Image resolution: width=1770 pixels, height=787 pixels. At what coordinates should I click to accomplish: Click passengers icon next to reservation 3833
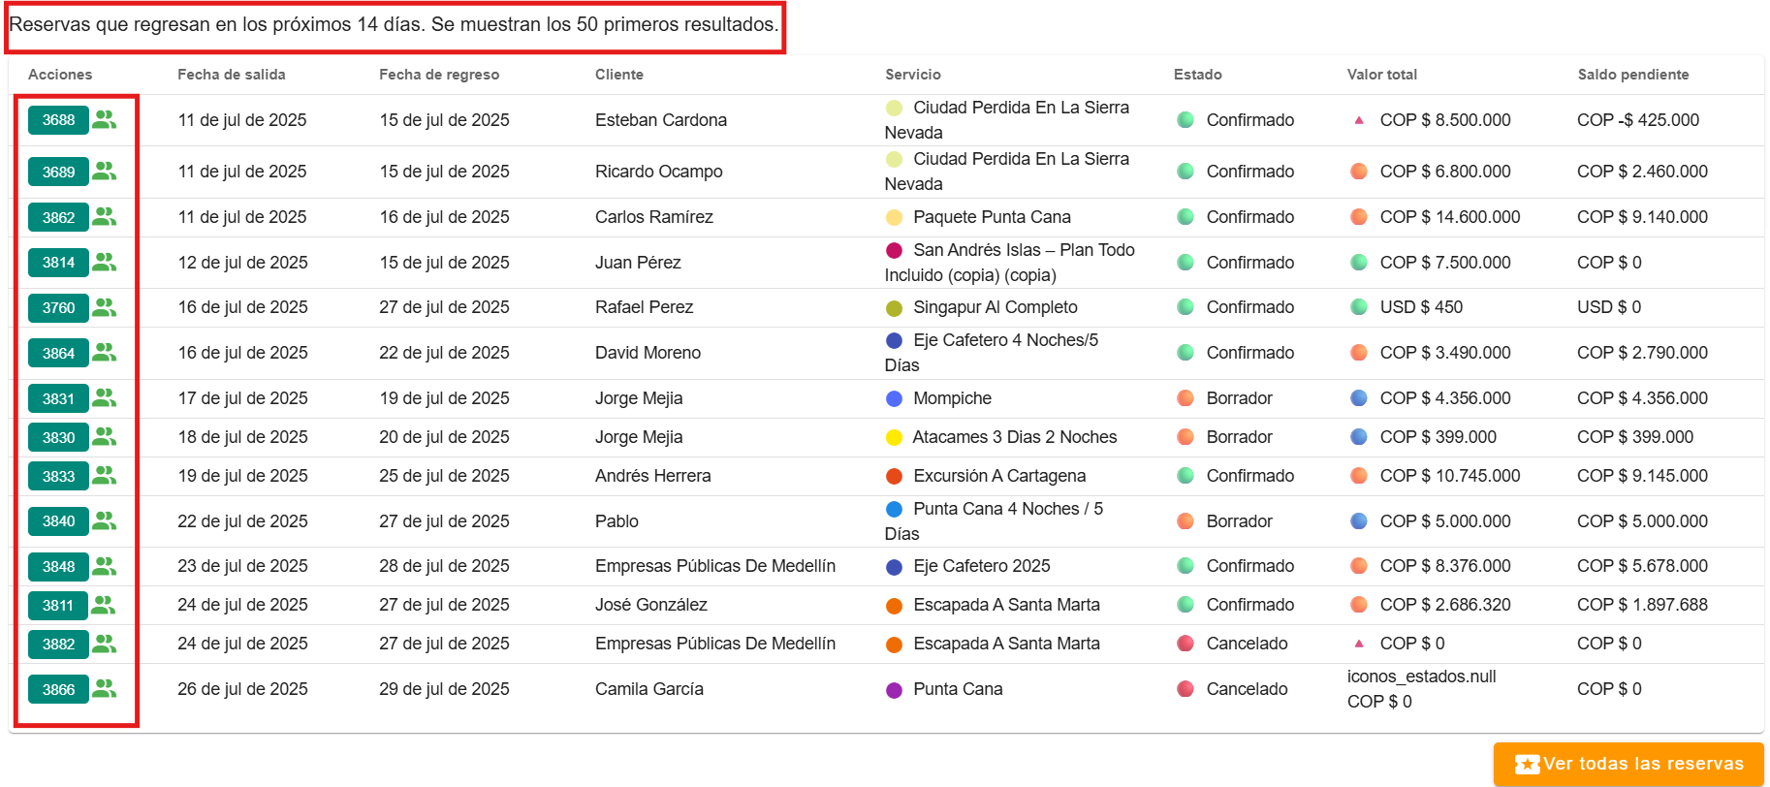105,475
